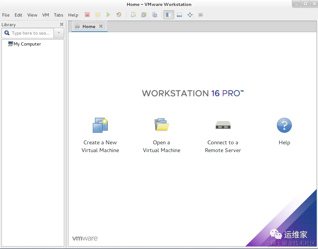Close the Home tab
The image size is (318, 249).
click(x=101, y=26)
